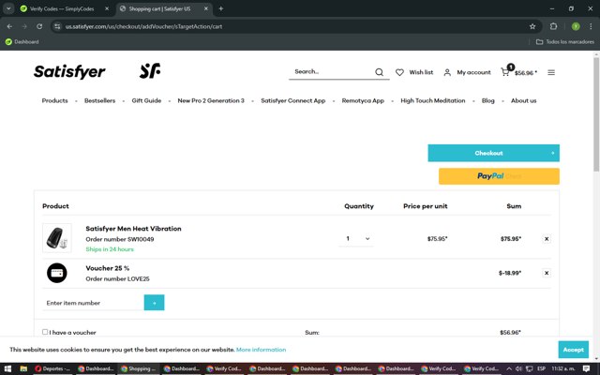Click the Enter item number field

[93, 303]
